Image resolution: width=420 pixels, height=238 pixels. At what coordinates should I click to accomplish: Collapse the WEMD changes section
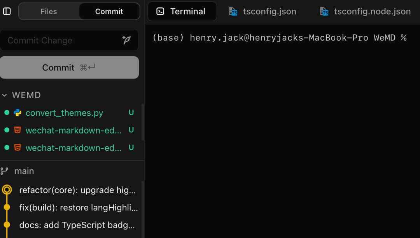coord(5,95)
